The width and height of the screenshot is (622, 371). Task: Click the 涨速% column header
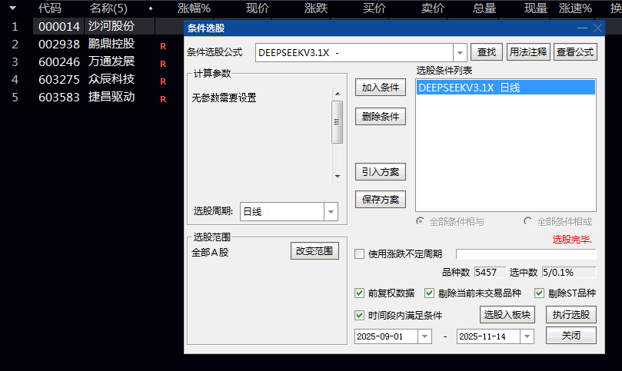(575, 8)
